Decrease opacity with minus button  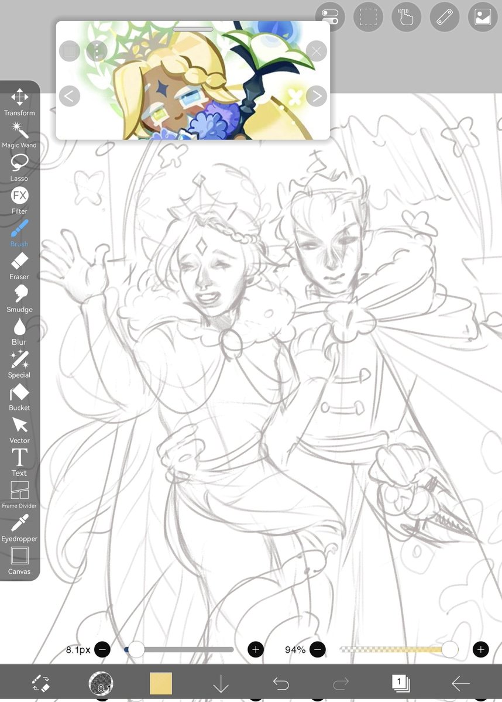click(x=318, y=649)
